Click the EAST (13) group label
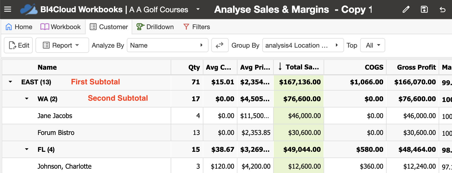The image size is (452, 173). (x=36, y=82)
